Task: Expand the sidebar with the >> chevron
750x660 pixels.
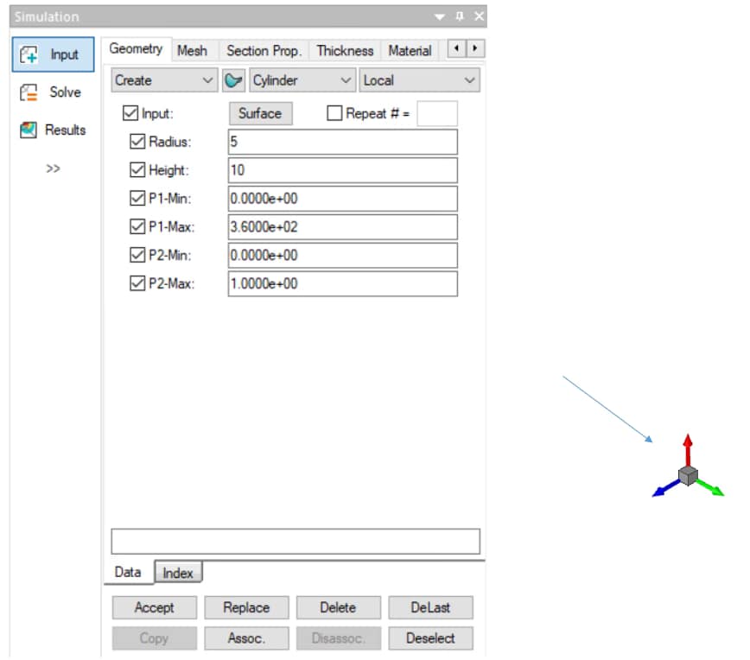Action: [54, 168]
